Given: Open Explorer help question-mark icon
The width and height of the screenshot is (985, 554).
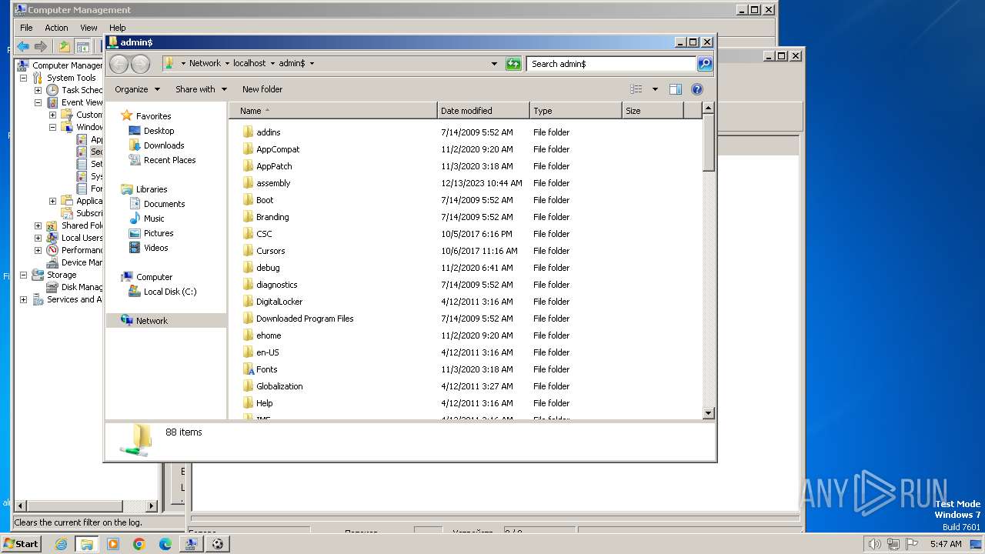Looking at the screenshot, I should (x=697, y=89).
